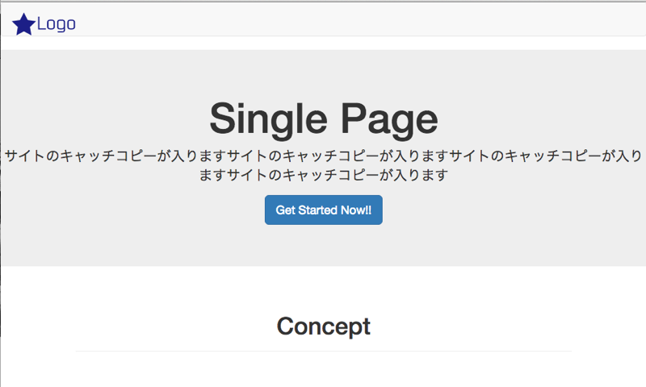Click the gray area left of the Get Started button
This screenshot has width=646, height=387.
pos(132,210)
